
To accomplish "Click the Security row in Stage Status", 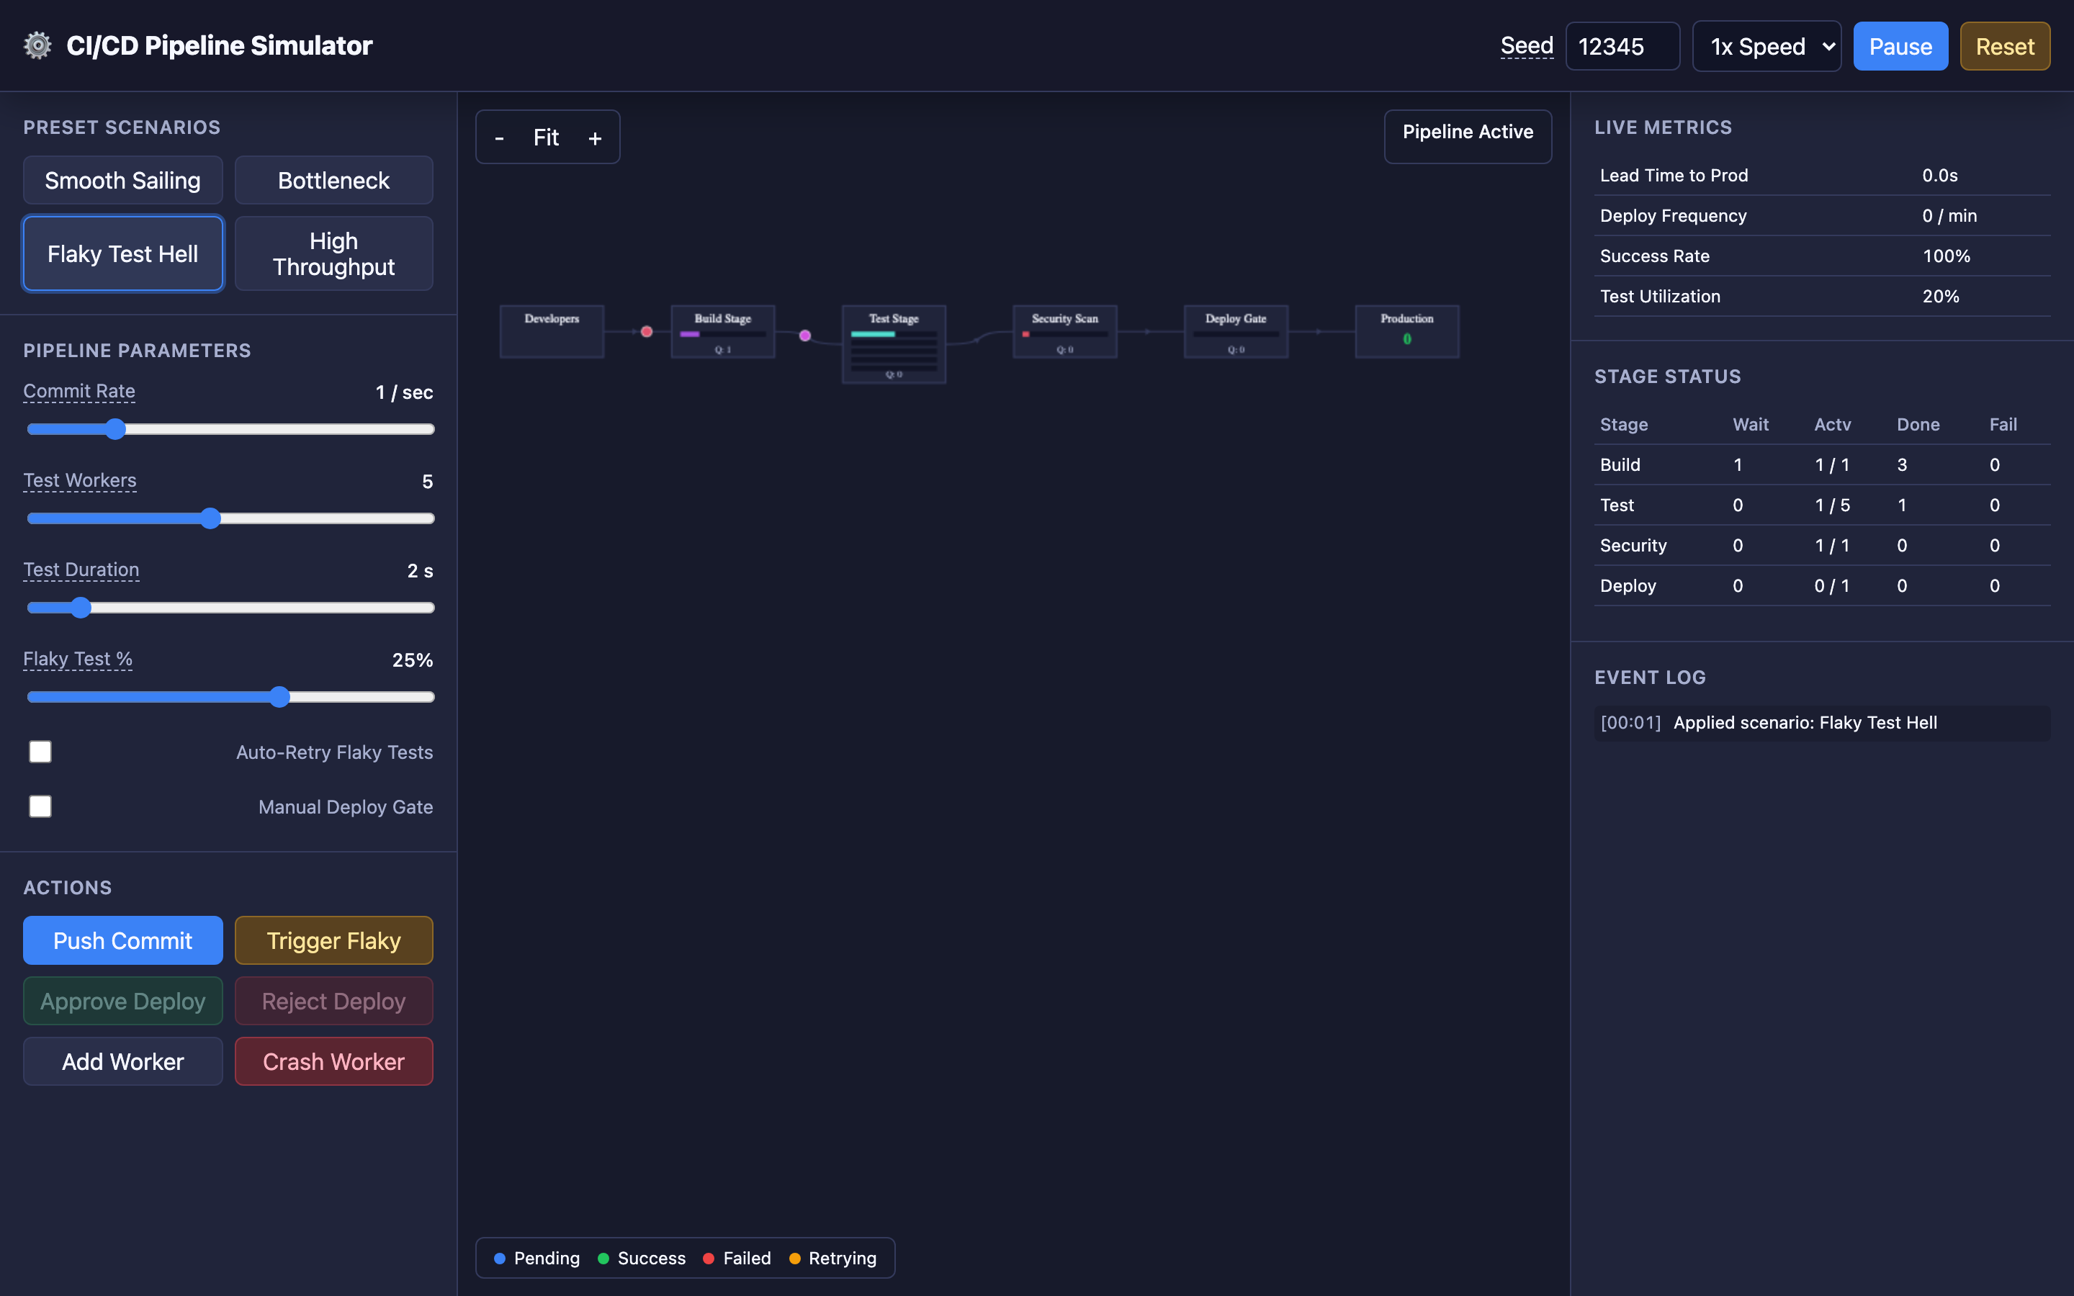I will point(1822,545).
